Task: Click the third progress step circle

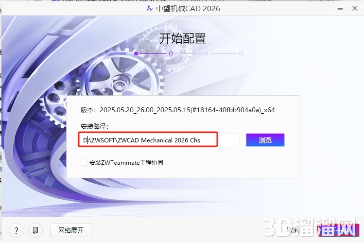Action: point(206,53)
